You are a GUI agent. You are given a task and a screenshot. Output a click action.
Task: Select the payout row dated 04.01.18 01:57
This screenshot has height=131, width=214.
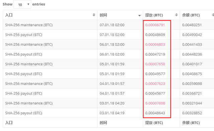click(x=108, y=93)
